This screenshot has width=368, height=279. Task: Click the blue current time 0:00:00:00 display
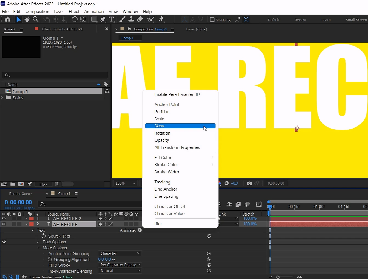18,202
